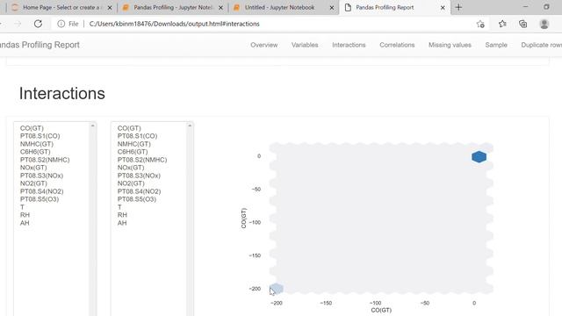Select PT08.S4(NO2) in the first variable list
562x316 pixels.
pyautogui.click(x=41, y=191)
